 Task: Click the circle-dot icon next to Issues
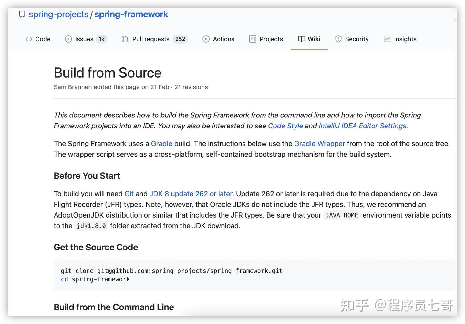point(68,39)
